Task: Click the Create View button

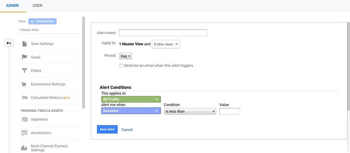Action: coord(42,21)
